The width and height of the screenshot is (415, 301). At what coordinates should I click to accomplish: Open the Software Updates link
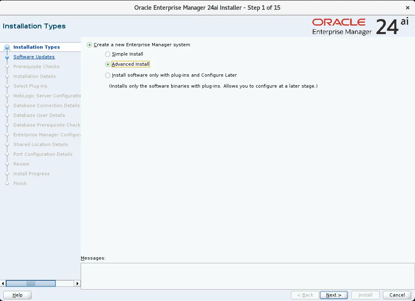click(34, 57)
